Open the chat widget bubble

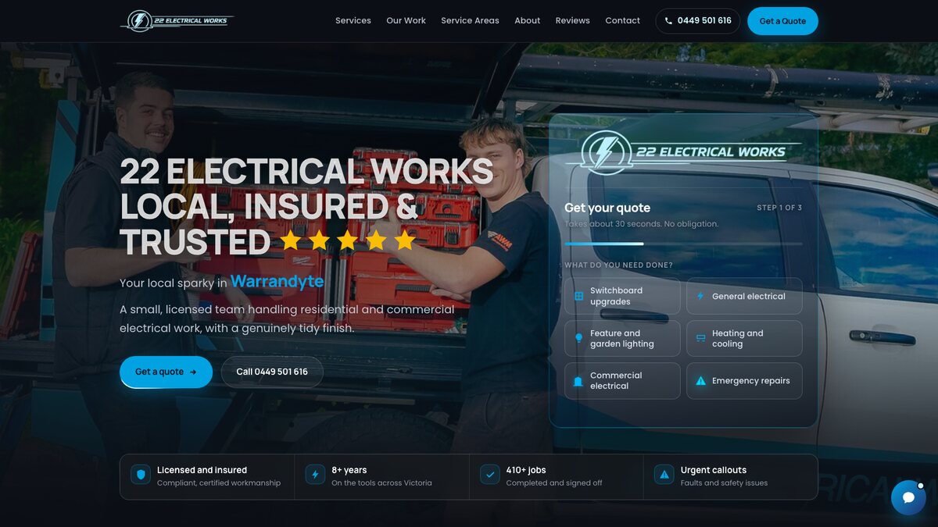click(908, 497)
